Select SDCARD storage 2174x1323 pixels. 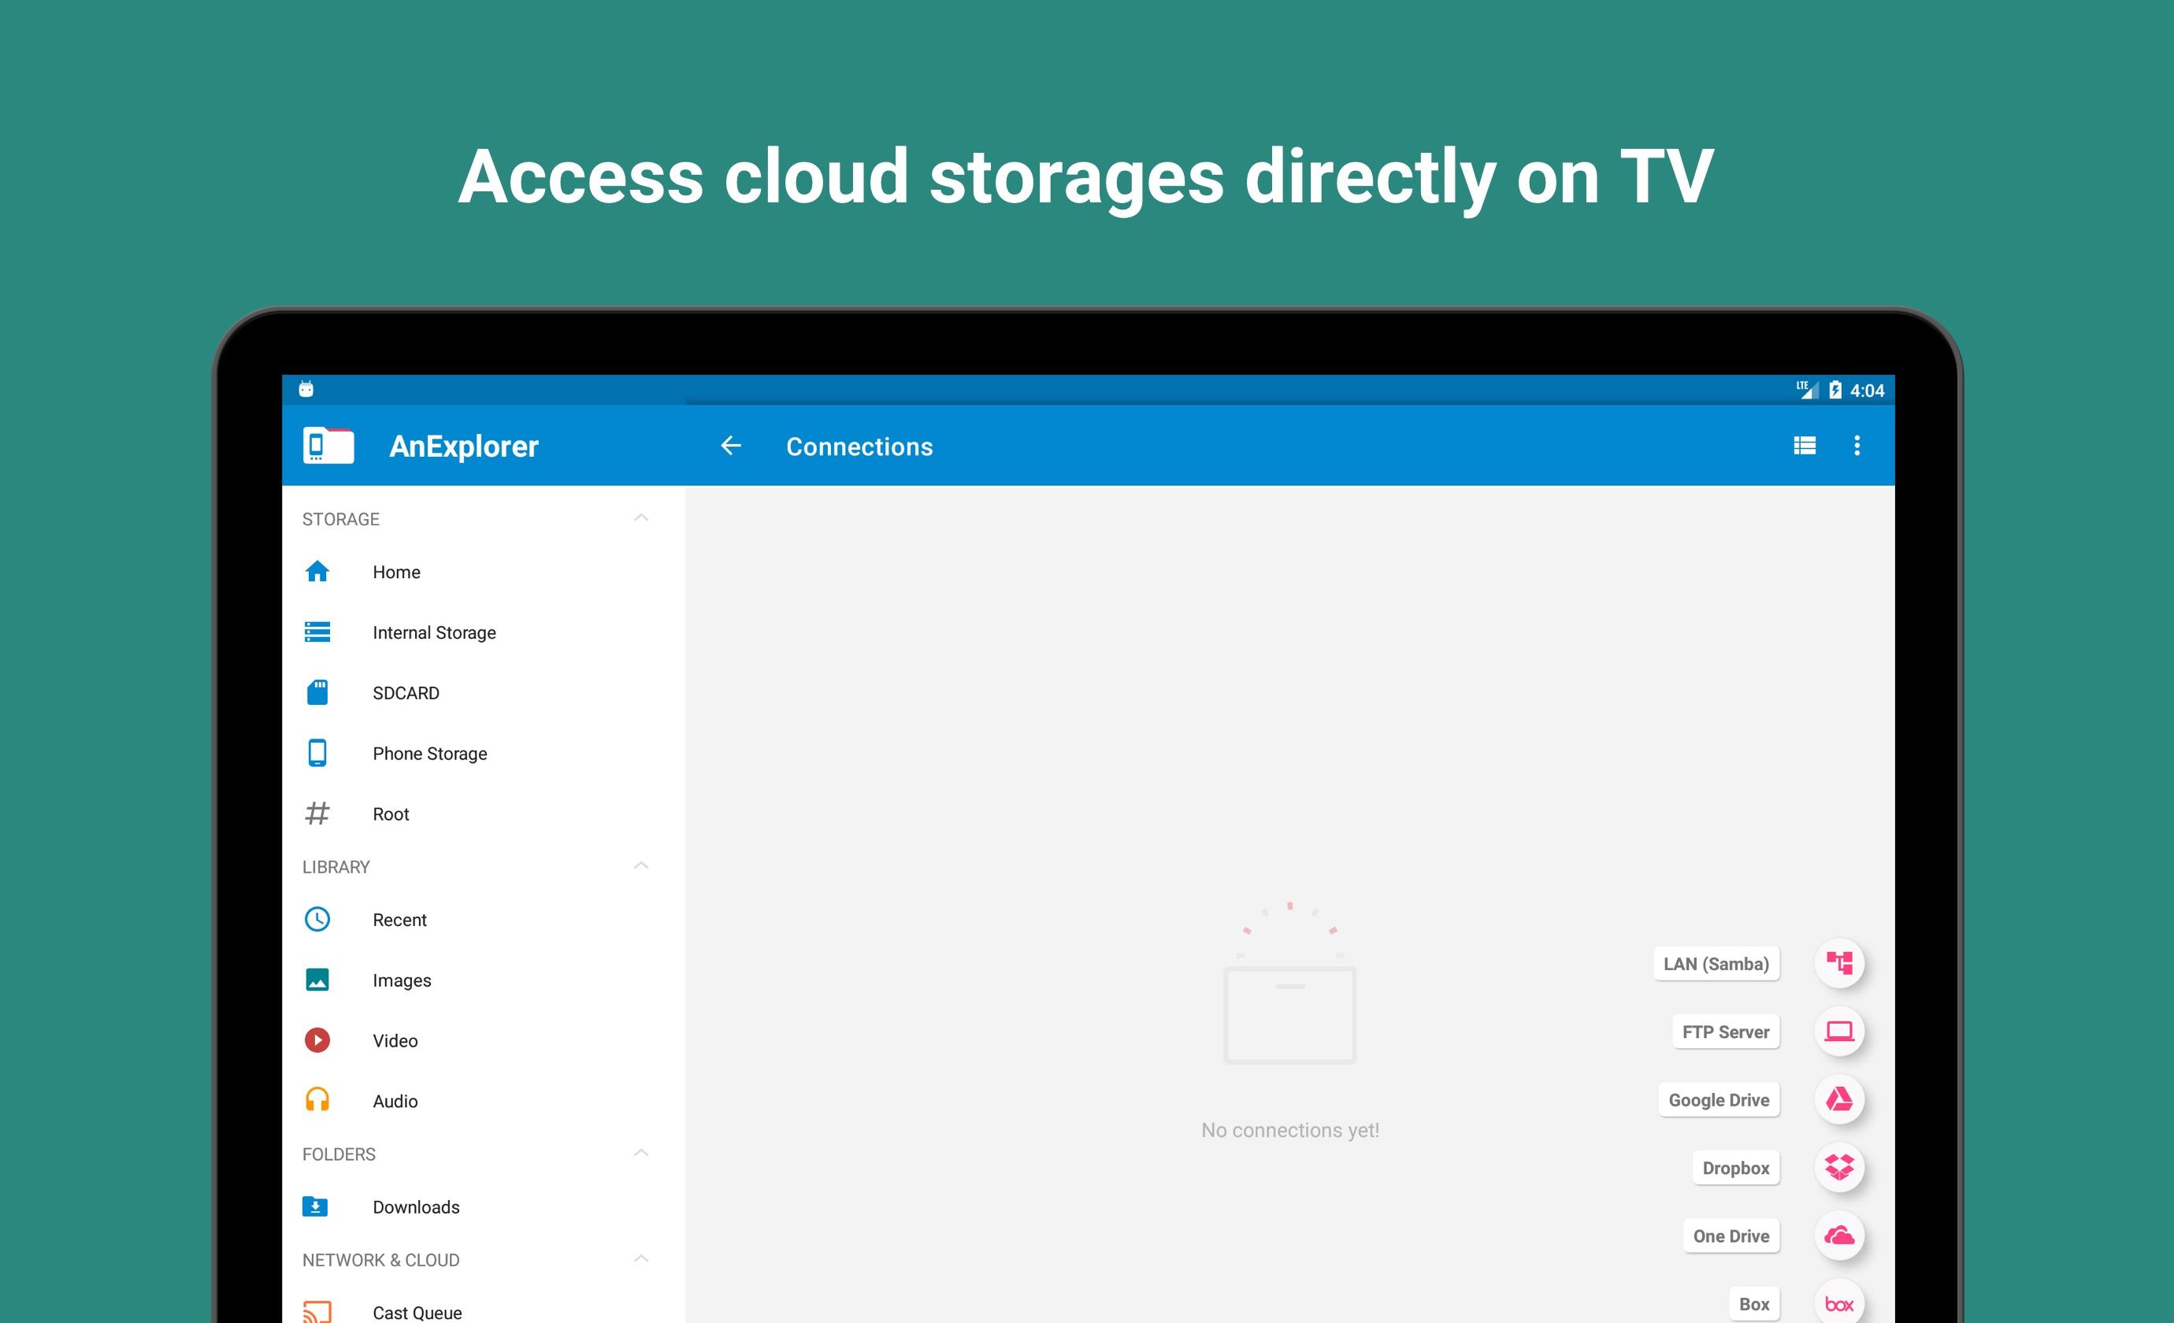(484, 692)
